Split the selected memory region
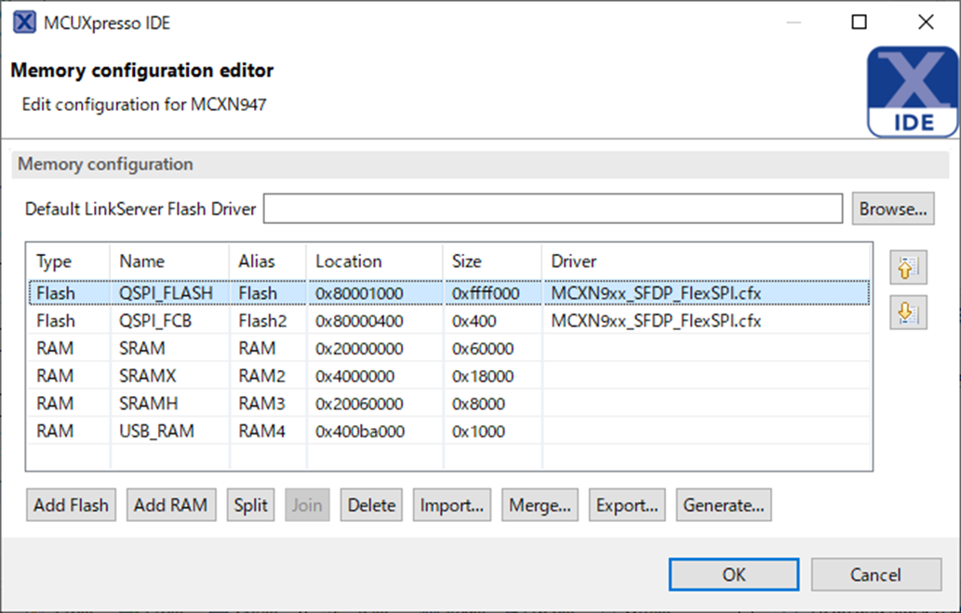The height and width of the screenshot is (613, 961). pos(250,504)
